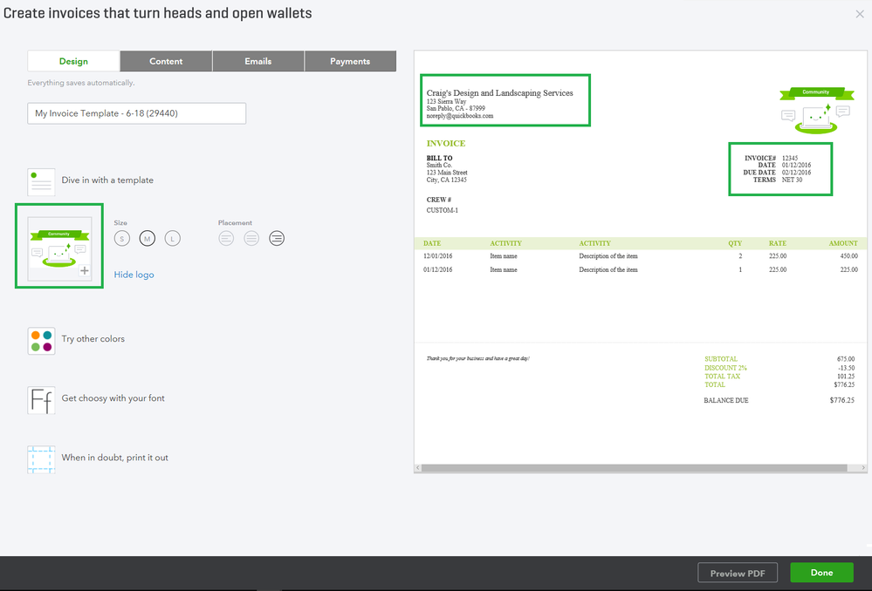Click the Hide logo link

pyautogui.click(x=134, y=275)
